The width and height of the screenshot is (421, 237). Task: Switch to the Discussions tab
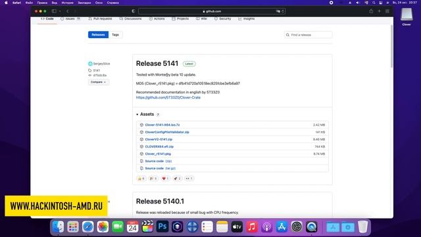click(x=130, y=19)
